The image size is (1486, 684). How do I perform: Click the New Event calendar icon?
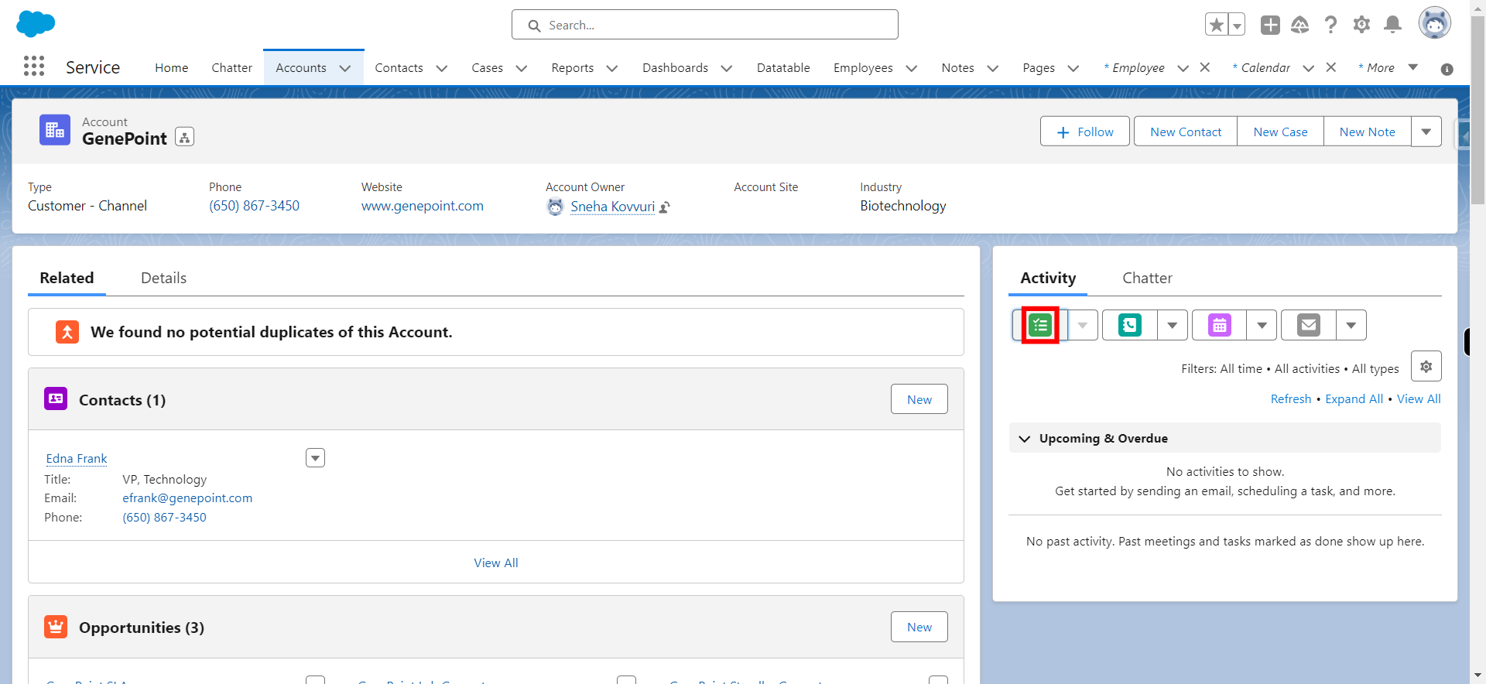pos(1220,325)
